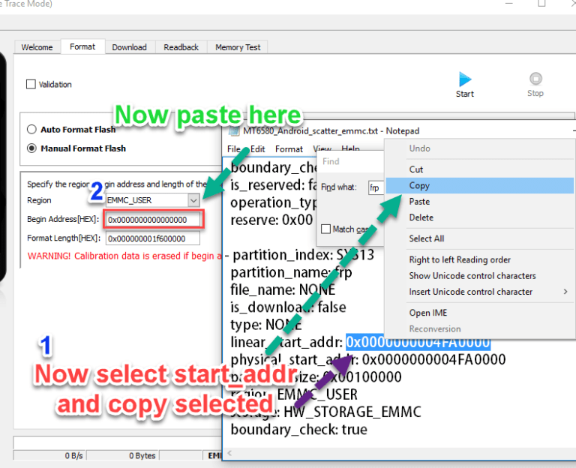The height and width of the screenshot is (468, 576).
Task: Click the highlighted linear_start_addr value
Action: pos(418,342)
